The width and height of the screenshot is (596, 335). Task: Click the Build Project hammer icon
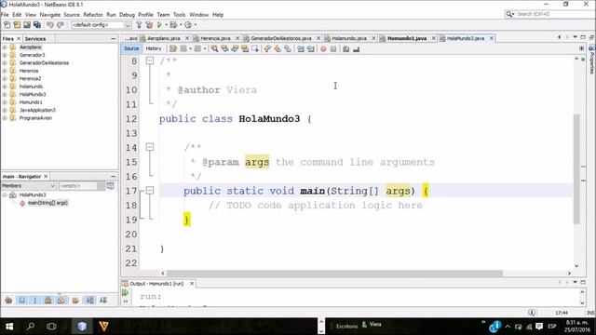tap(139, 25)
